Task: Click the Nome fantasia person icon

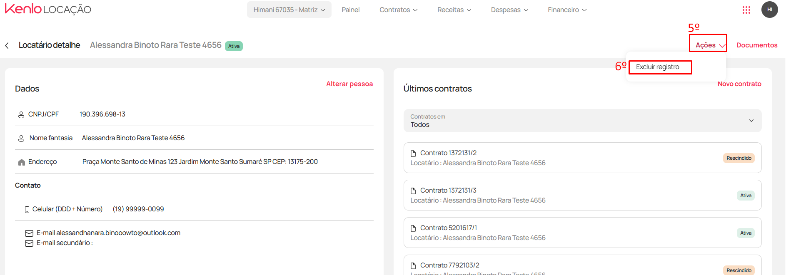Action: [21, 138]
